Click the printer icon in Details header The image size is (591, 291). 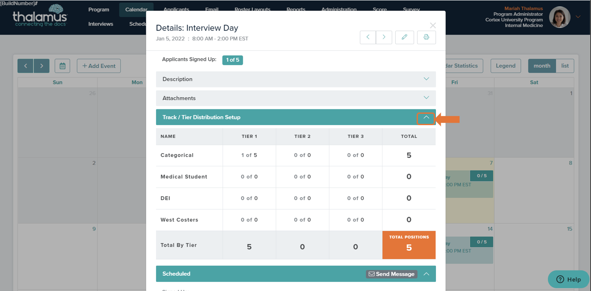[426, 37]
